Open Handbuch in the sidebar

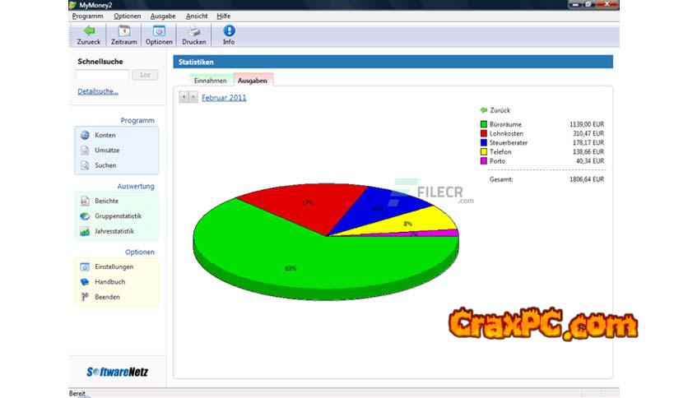pos(109,282)
